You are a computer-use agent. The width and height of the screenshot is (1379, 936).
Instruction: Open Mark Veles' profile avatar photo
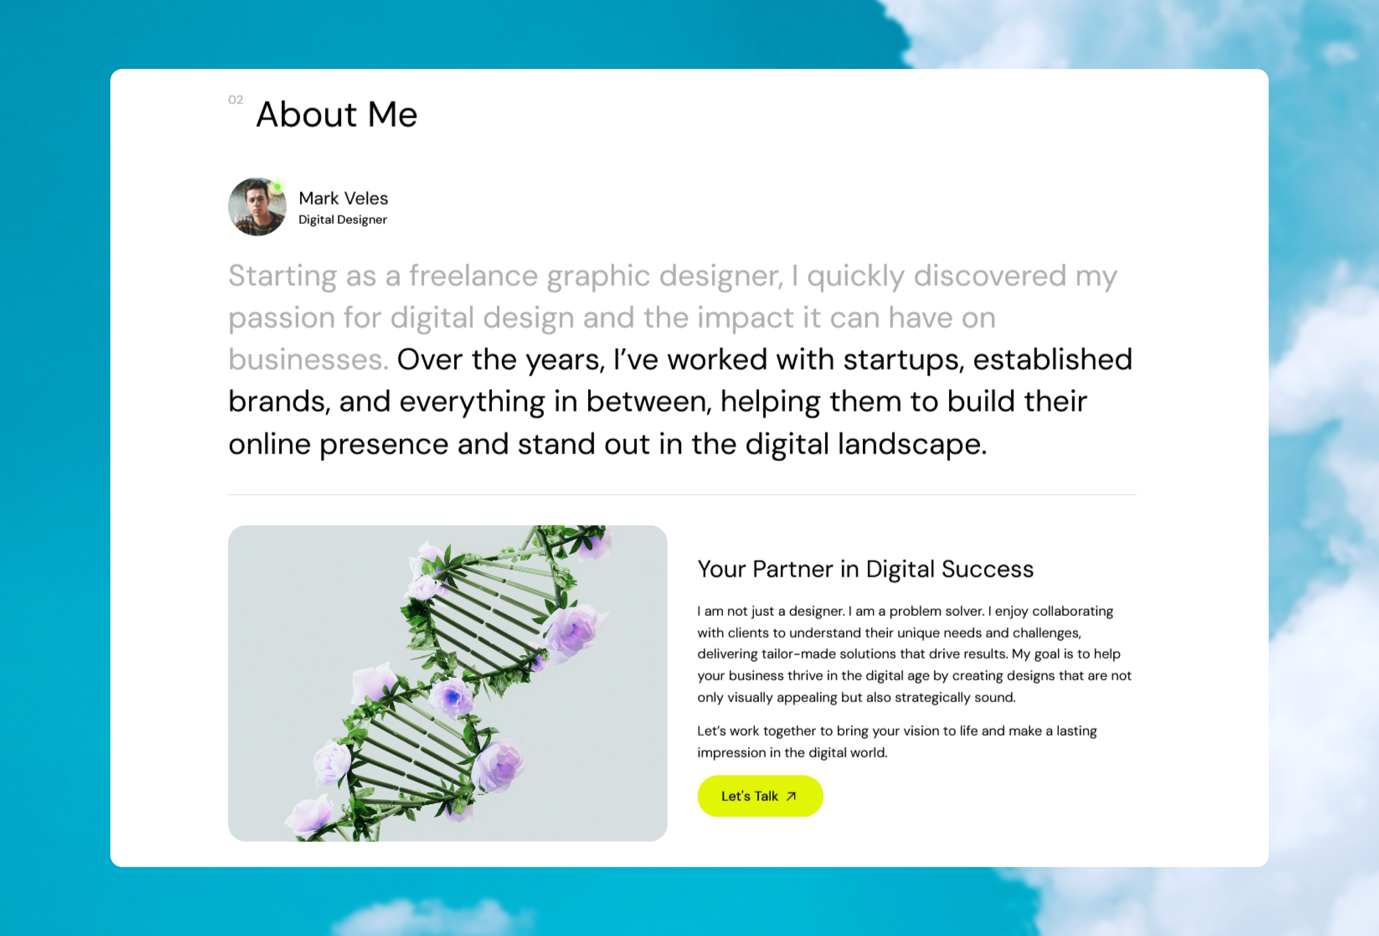pyautogui.click(x=256, y=208)
